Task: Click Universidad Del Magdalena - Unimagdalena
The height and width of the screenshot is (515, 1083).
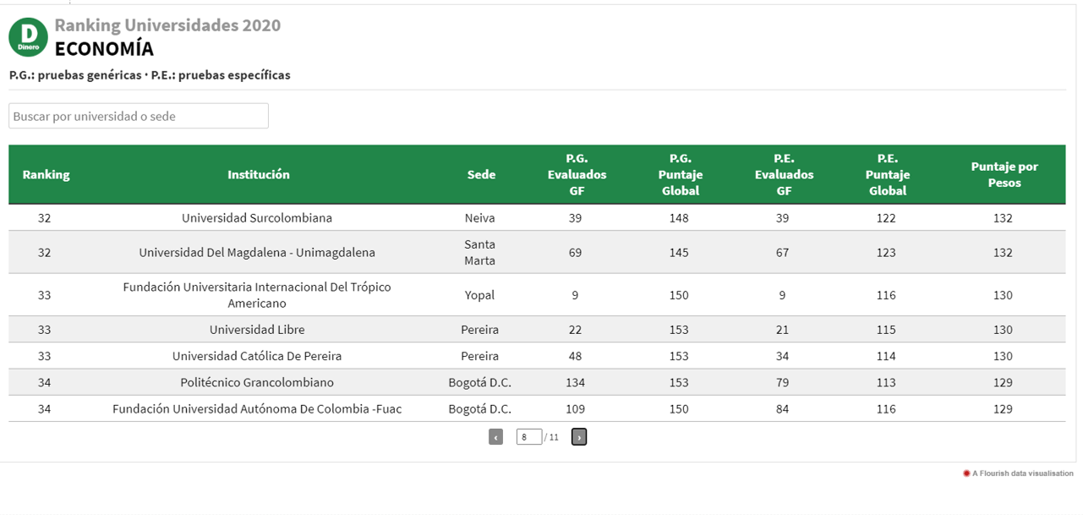Action: coord(257,253)
